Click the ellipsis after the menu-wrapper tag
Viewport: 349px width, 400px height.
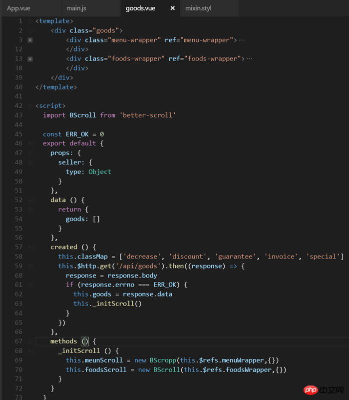coord(242,40)
